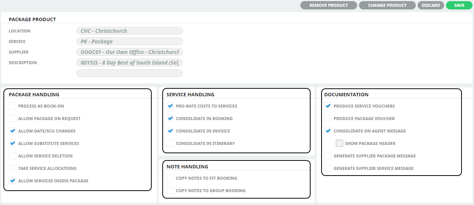Uncheck Allow Date/SCU Changes
The width and height of the screenshot is (474, 205).
(12, 131)
